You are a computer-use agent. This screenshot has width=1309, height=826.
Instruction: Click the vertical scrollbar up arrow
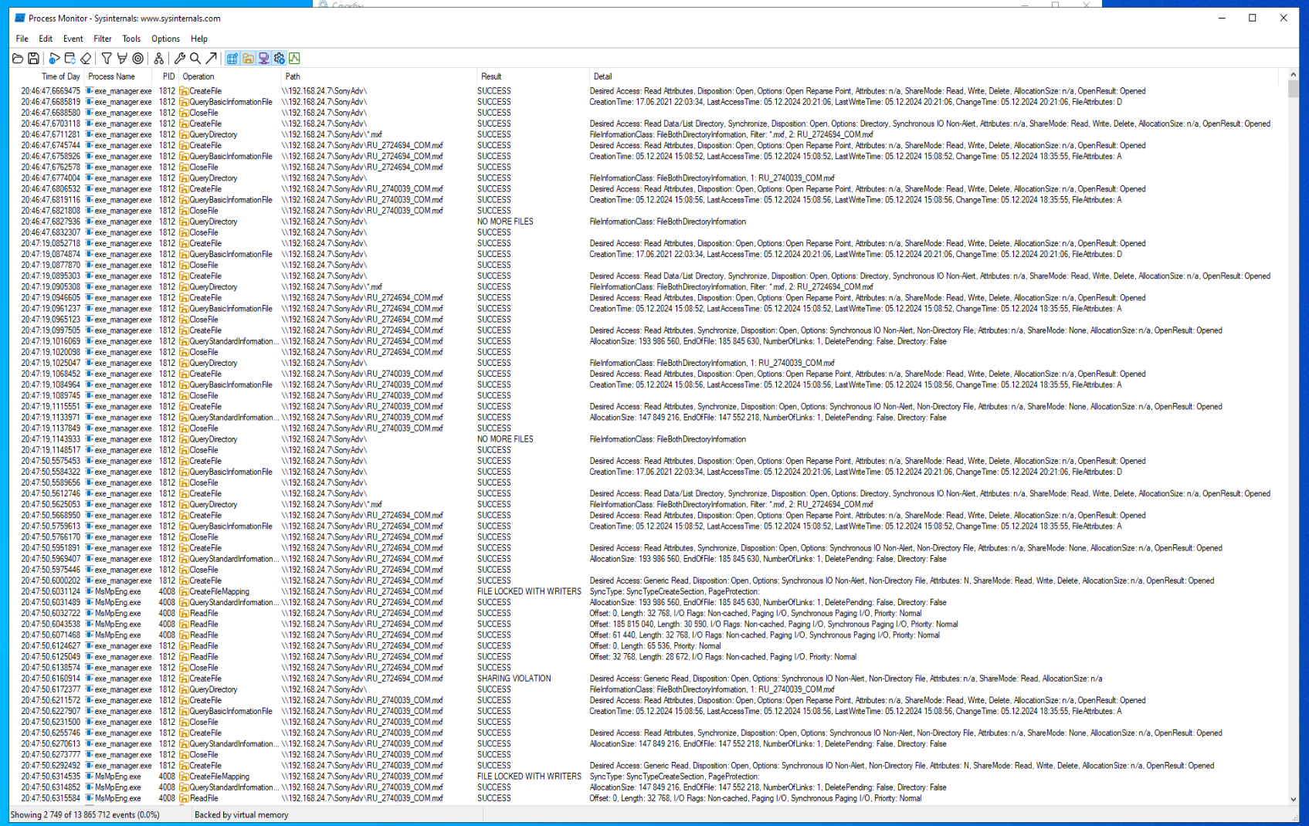(x=1293, y=76)
